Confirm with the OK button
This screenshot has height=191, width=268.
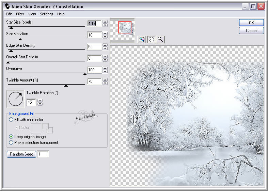[x=251, y=23]
